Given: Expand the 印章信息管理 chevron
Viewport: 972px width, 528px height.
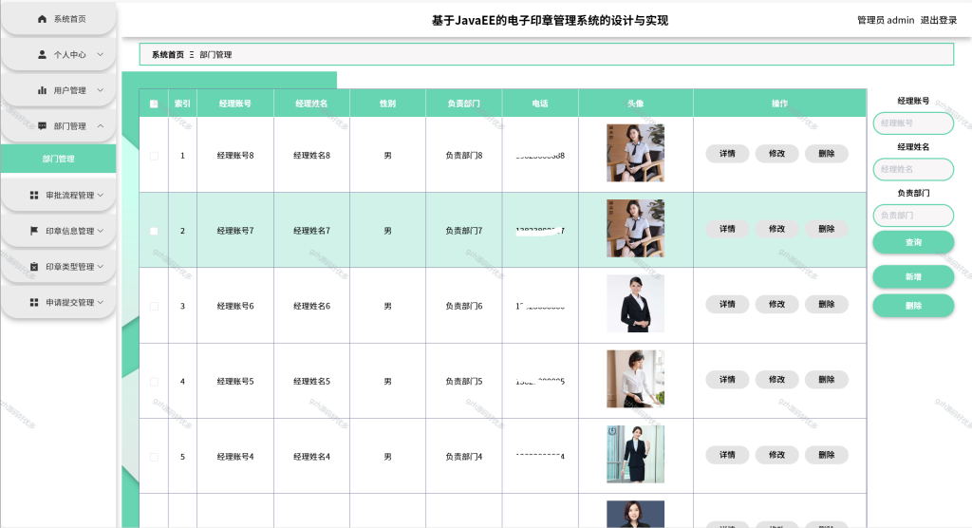Looking at the screenshot, I should point(101,231).
